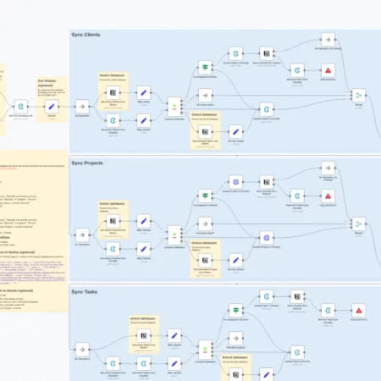
Task: Click 'Select database' note above Notion Tasks node
Action: pos(143,318)
